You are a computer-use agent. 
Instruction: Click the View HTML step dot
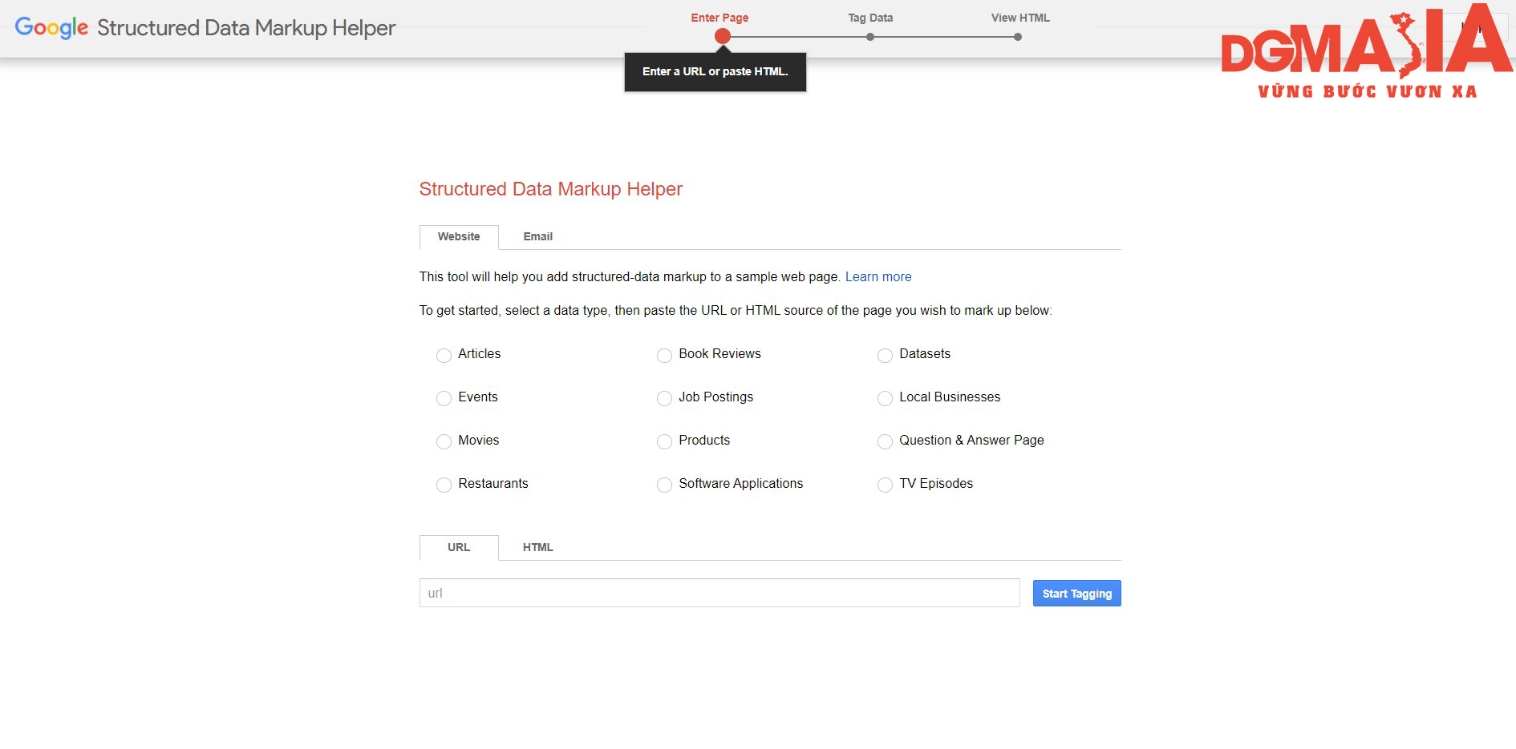1018,37
